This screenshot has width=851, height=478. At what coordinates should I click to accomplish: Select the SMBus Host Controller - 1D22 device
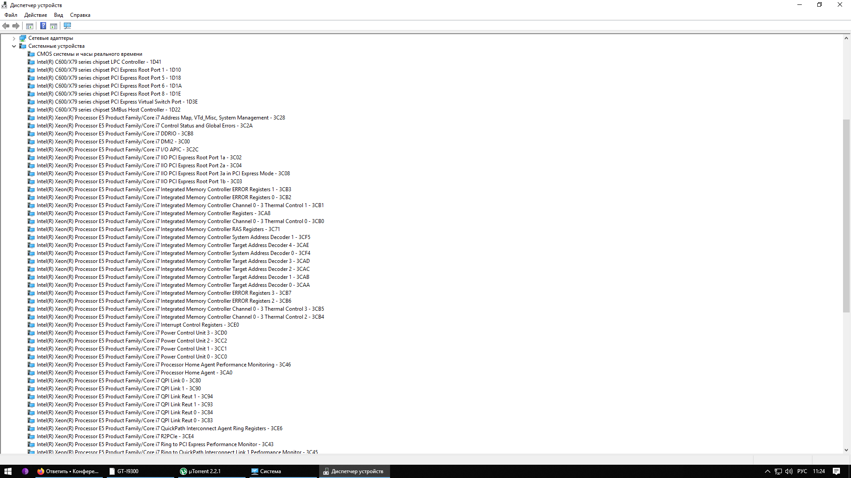[108, 110]
